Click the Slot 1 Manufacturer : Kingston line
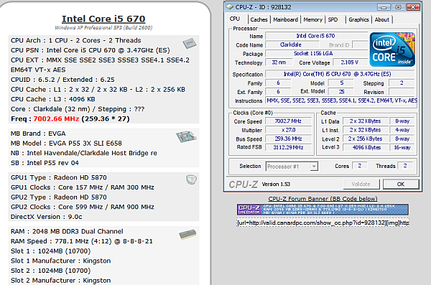Screen dimensions: 431x285 pos(61,261)
